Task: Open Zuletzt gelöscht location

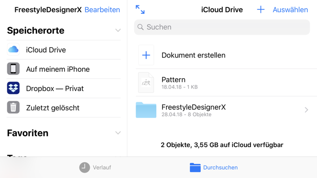Action: tap(53, 108)
